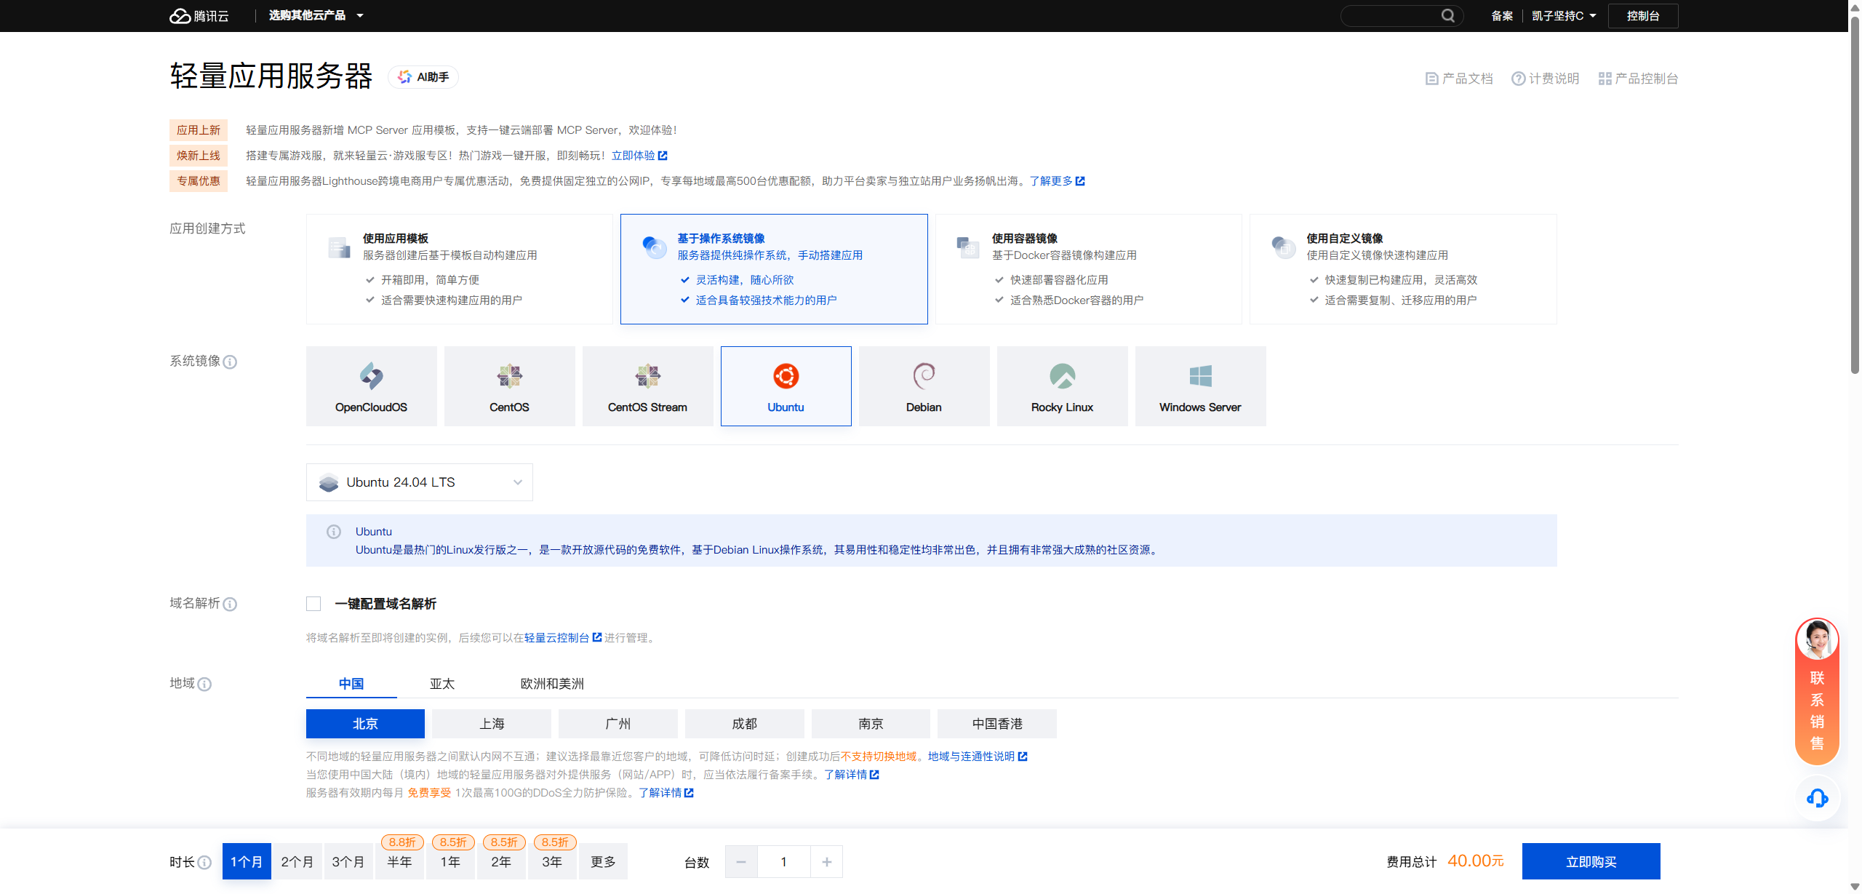Click the search magnifier icon in header
The width and height of the screenshot is (1862, 894).
point(1447,15)
